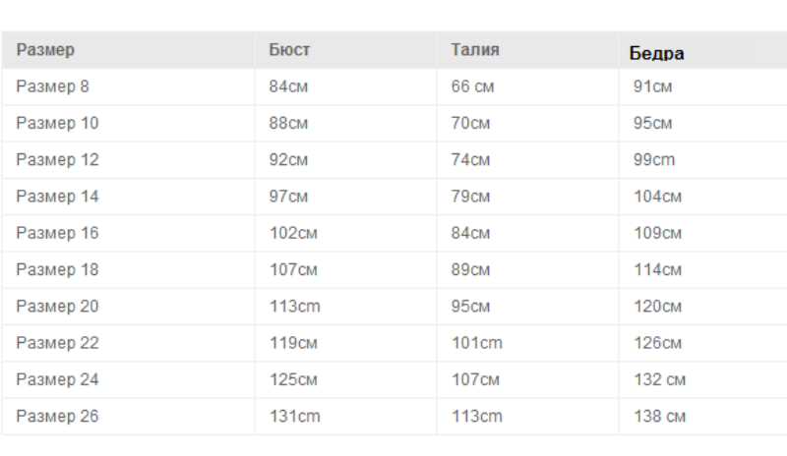Select the Размер 18 row label
Screen dimensions: 787x456
point(57,269)
